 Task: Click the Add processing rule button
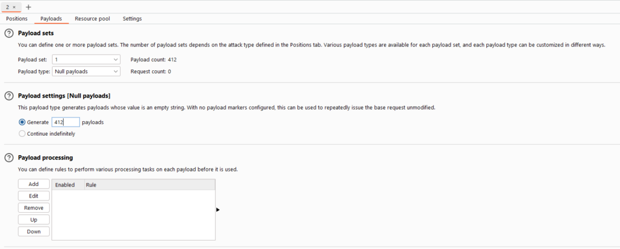34,184
